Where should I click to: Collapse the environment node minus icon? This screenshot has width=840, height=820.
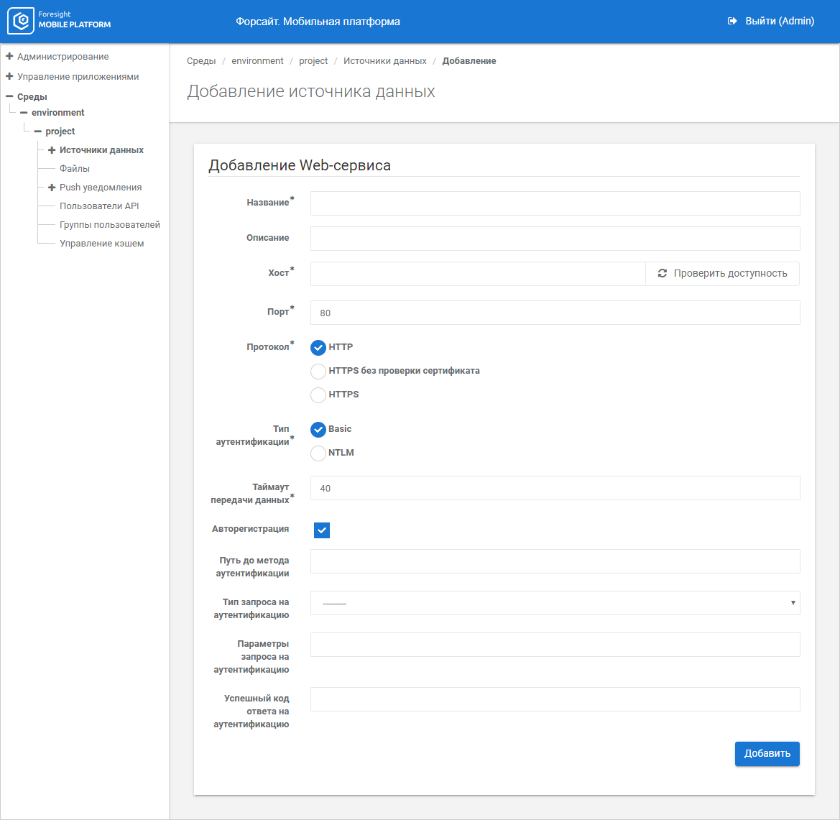point(24,113)
